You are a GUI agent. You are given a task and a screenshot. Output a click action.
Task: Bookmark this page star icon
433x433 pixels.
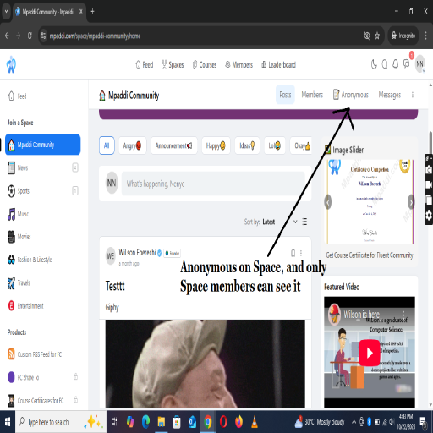point(377,36)
